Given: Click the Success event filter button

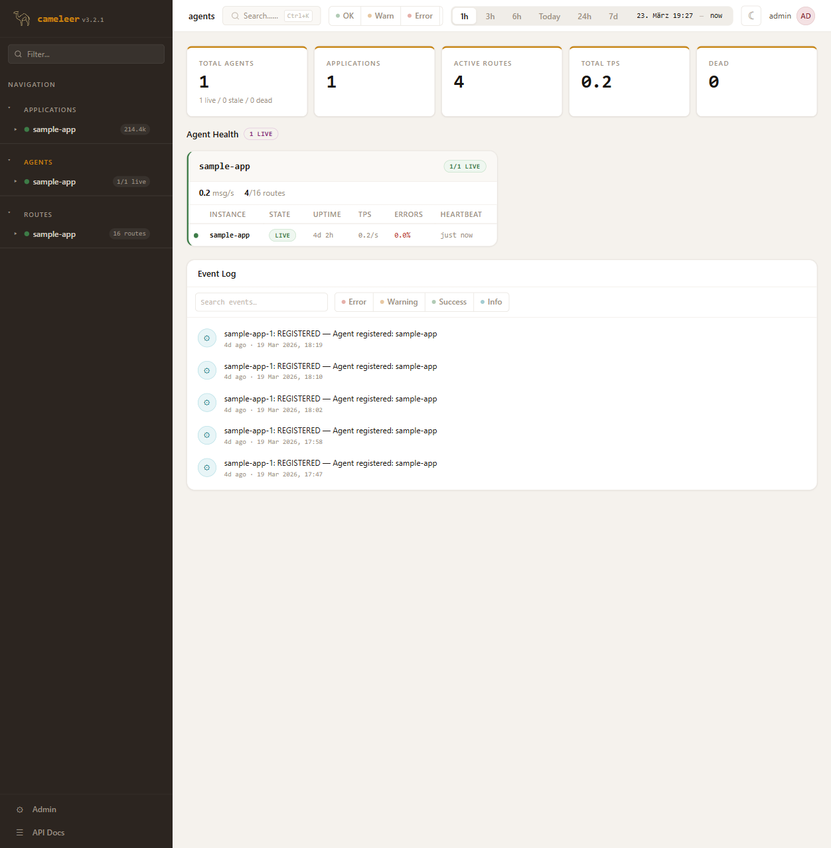Looking at the screenshot, I should point(449,302).
